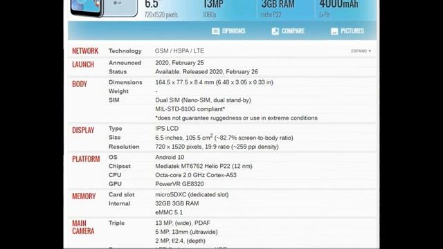Click 'GSM / HSPA / LTE' text
The height and width of the screenshot is (249, 443).
pos(179,50)
